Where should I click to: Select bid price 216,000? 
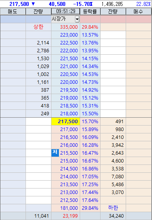(69, 145)
